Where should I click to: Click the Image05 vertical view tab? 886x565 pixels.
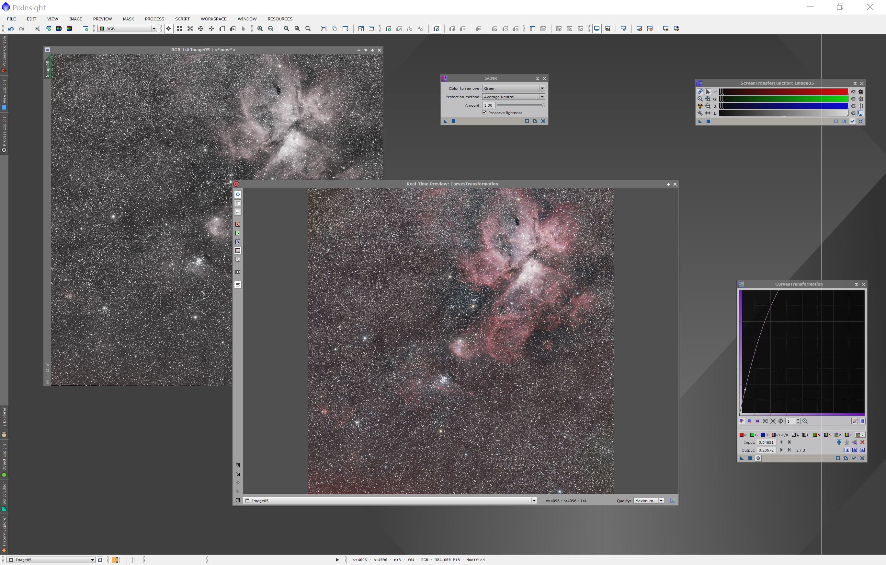[x=48, y=68]
